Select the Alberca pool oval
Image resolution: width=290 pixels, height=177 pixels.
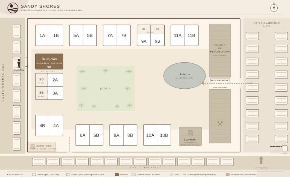tap(185, 76)
